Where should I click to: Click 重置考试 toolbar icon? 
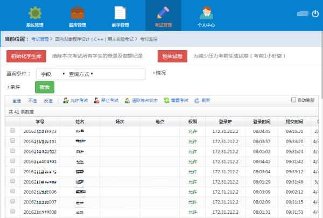coord(166,101)
